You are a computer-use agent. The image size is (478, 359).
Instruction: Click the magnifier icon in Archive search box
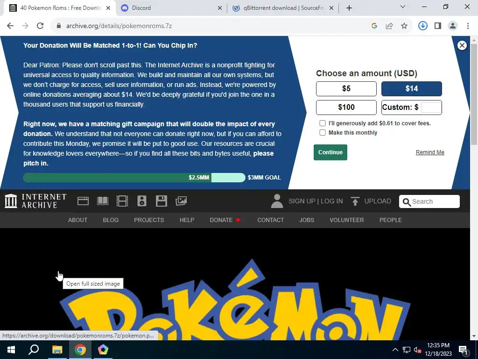407,202
